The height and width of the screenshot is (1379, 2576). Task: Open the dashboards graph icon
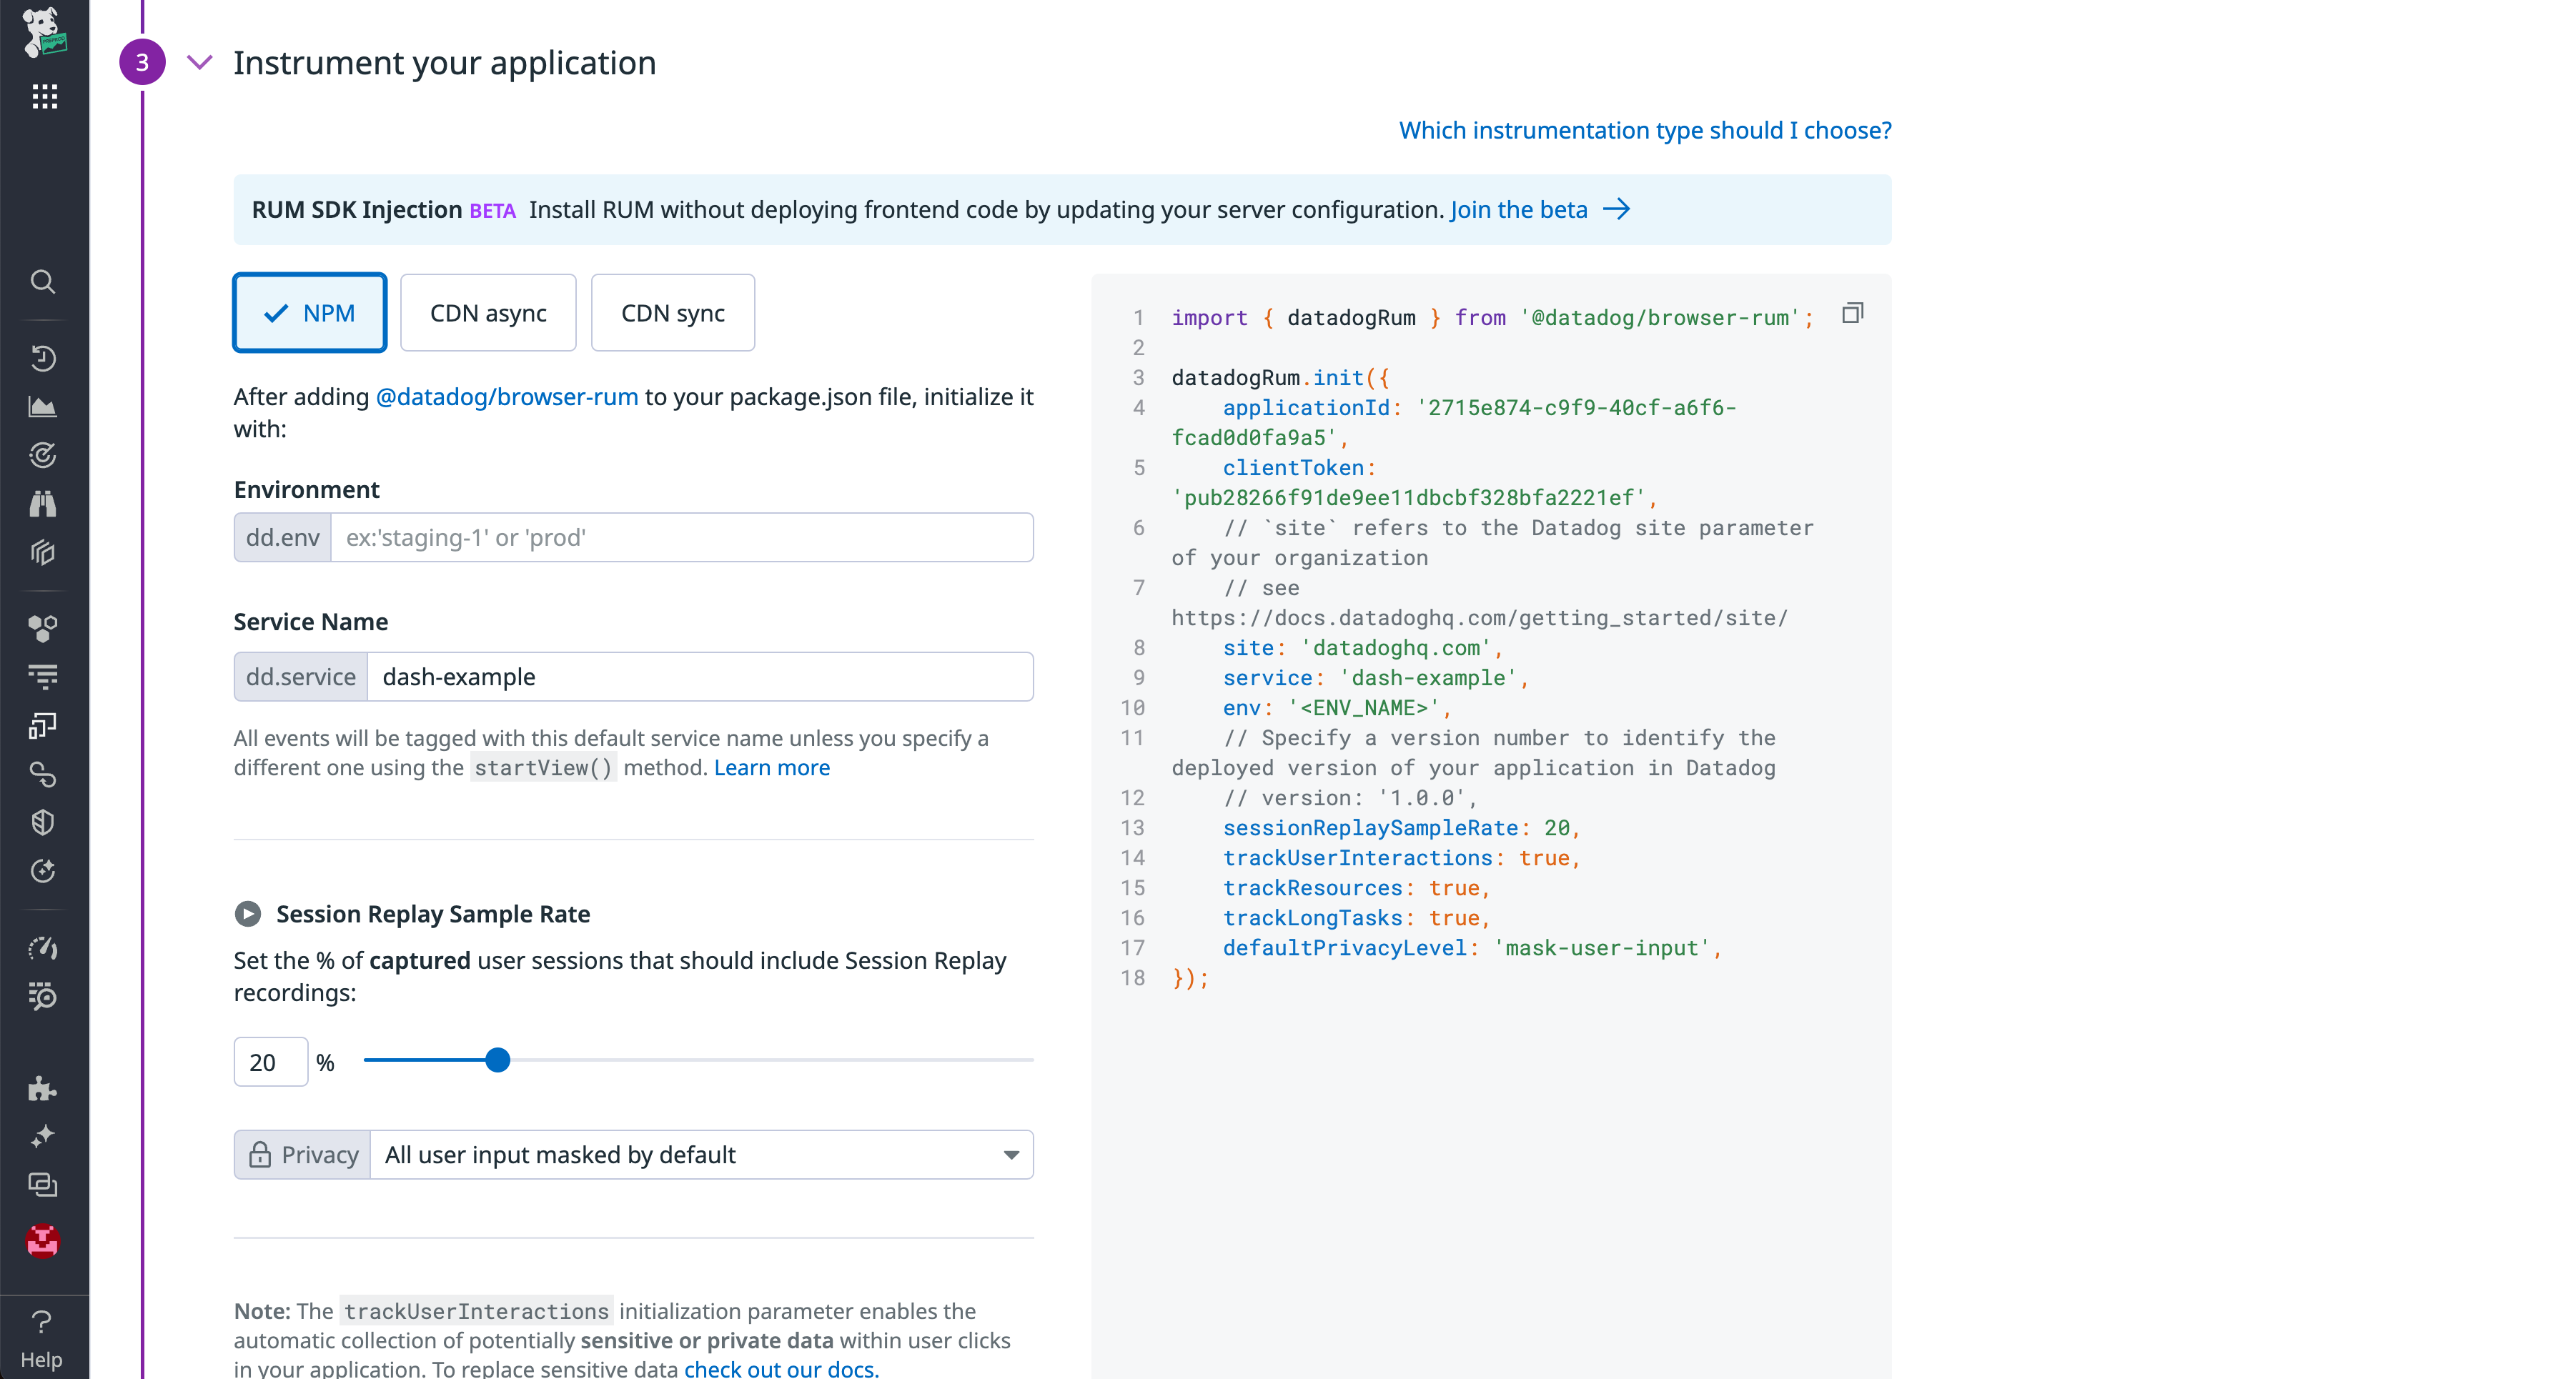coord(42,406)
